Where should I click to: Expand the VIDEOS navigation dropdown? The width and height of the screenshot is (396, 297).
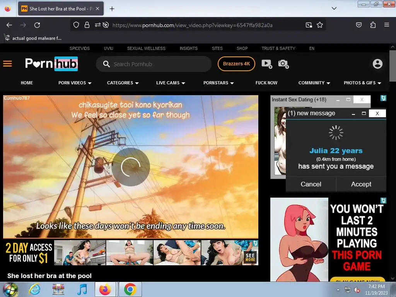click(x=75, y=83)
